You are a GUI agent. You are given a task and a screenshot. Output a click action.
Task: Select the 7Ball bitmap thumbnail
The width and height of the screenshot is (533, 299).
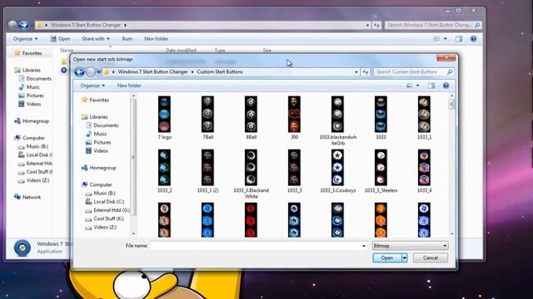pyautogui.click(x=207, y=115)
